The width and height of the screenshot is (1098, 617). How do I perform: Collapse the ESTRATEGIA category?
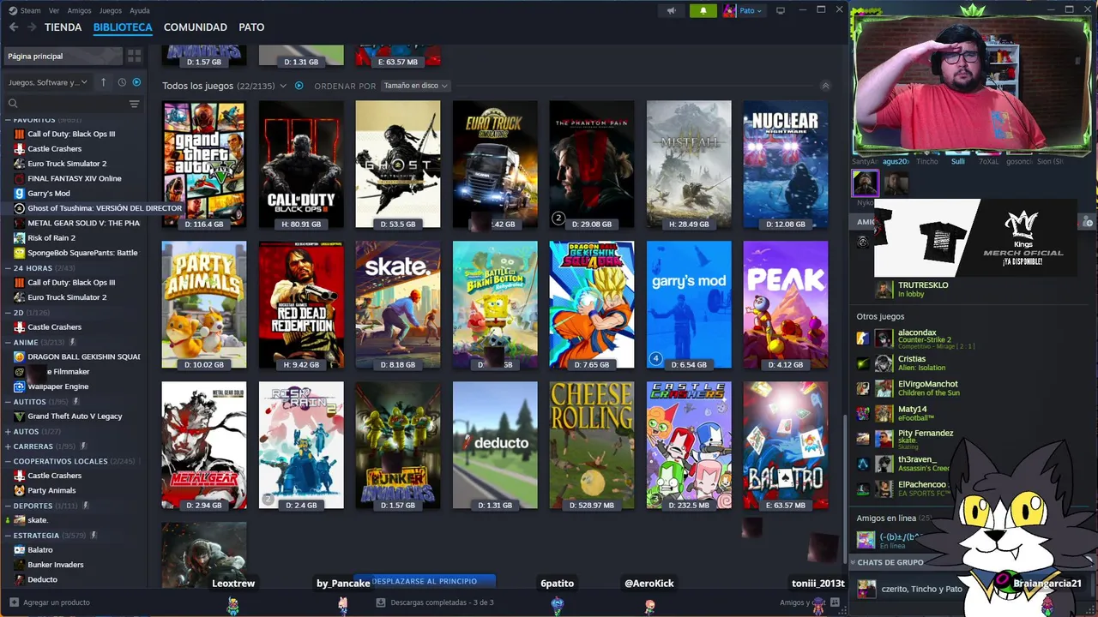coord(9,536)
